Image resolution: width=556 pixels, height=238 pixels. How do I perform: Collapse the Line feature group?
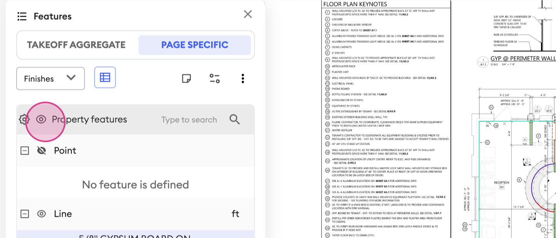(x=25, y=214)
